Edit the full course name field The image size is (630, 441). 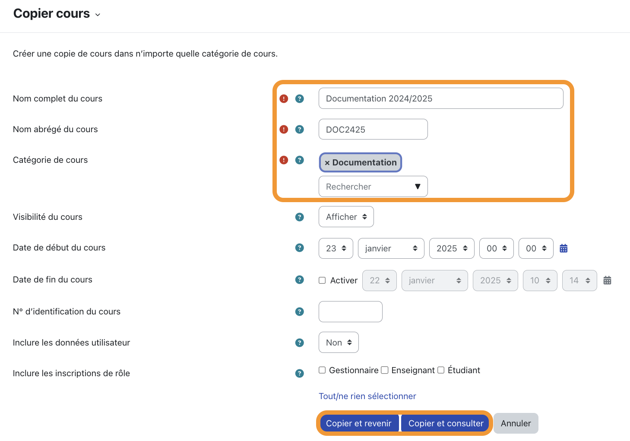point(441,98)
